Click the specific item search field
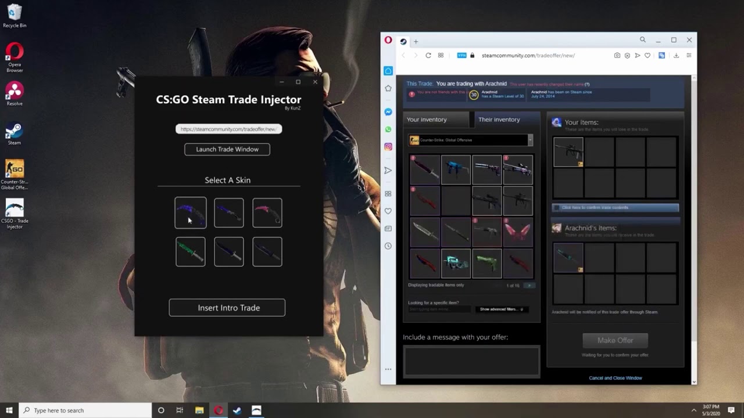The height and width of the screenshot is (418, 744). tap(439, 309)
